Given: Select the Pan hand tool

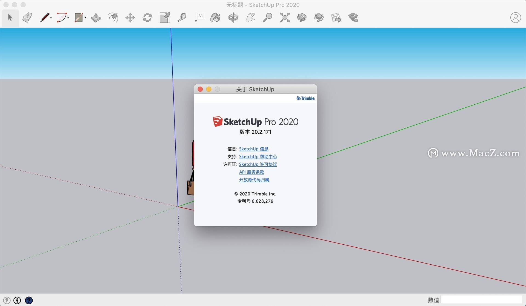Looking at the screenshot, I should (x=250, y=18).
